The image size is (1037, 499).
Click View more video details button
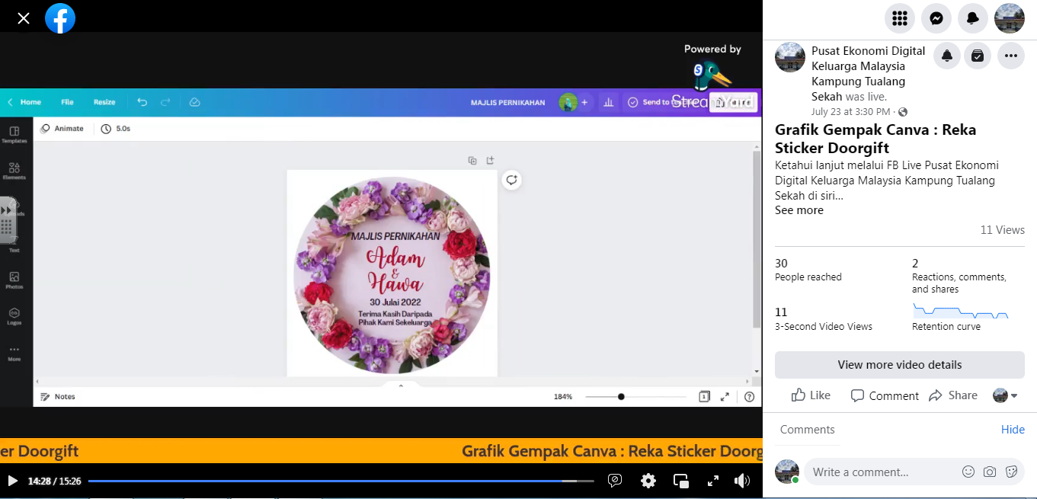(x=900, y=365)
